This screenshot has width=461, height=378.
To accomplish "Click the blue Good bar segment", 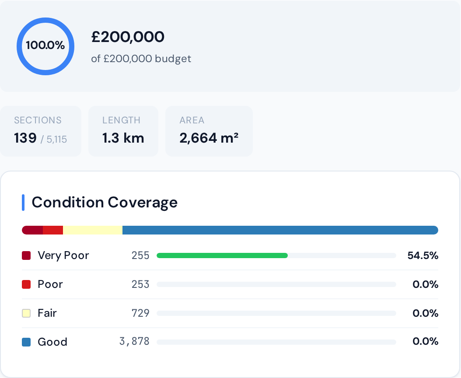I will [280, 230].
